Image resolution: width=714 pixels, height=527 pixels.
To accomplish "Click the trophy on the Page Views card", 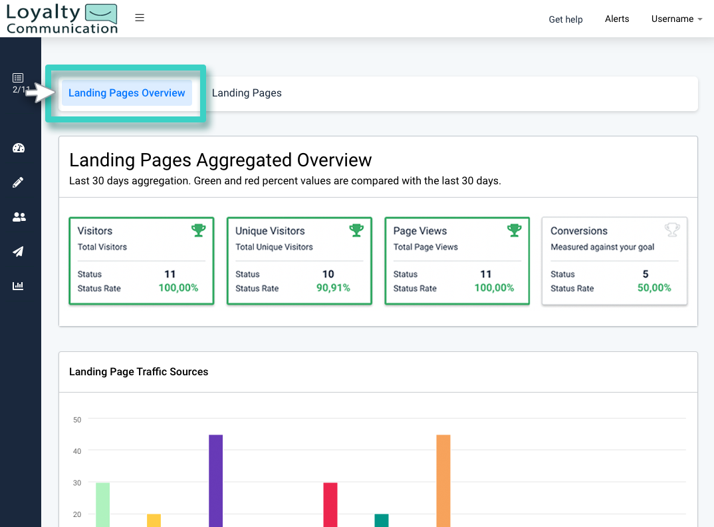I will point(514,229).
